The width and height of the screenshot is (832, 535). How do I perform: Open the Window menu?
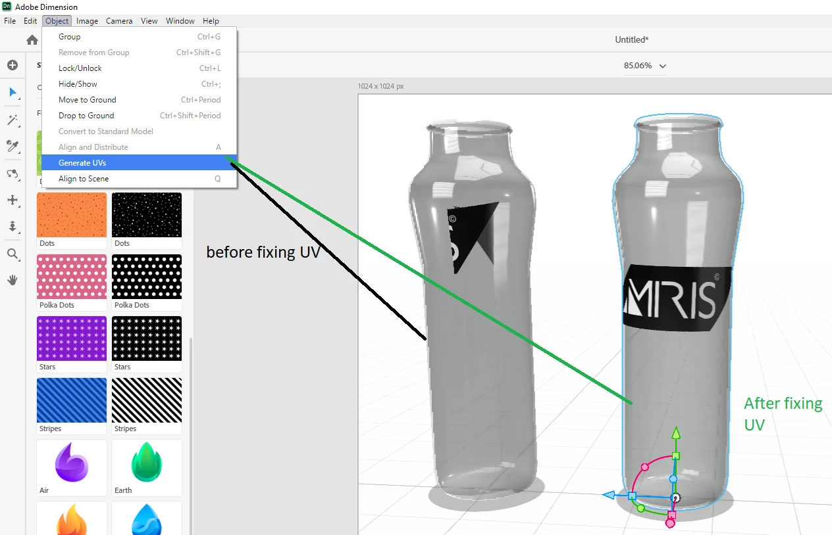(180, 21)
